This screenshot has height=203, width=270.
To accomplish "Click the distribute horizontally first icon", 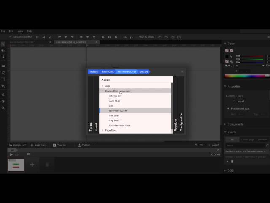I will pos(103,37).
